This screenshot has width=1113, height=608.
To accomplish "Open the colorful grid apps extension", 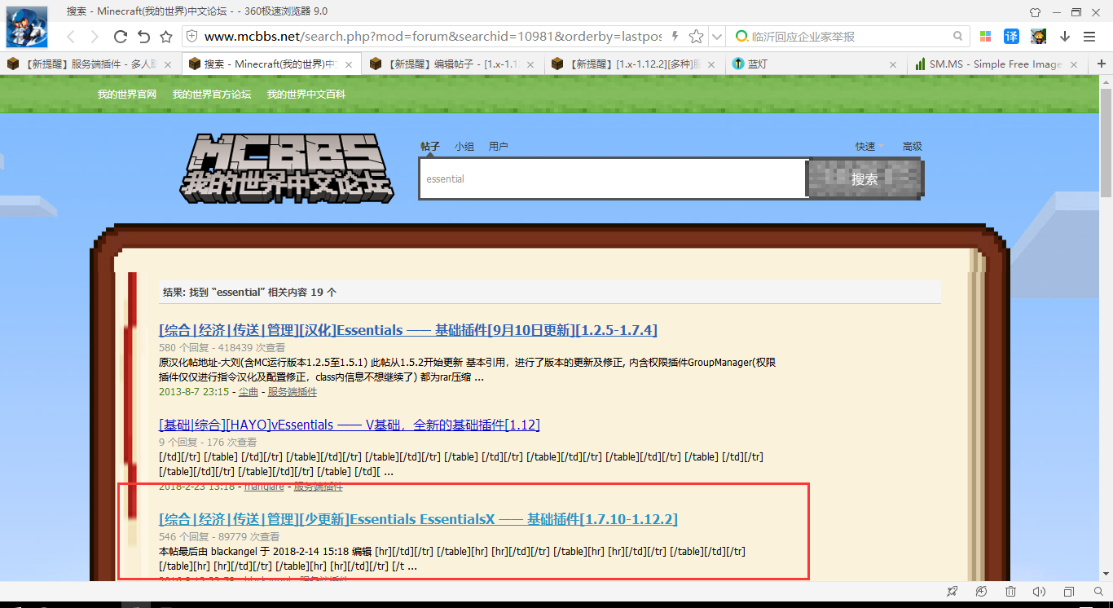I will [x=986, y=37].
